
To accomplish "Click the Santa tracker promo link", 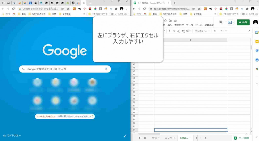I will tap(65, 116).
